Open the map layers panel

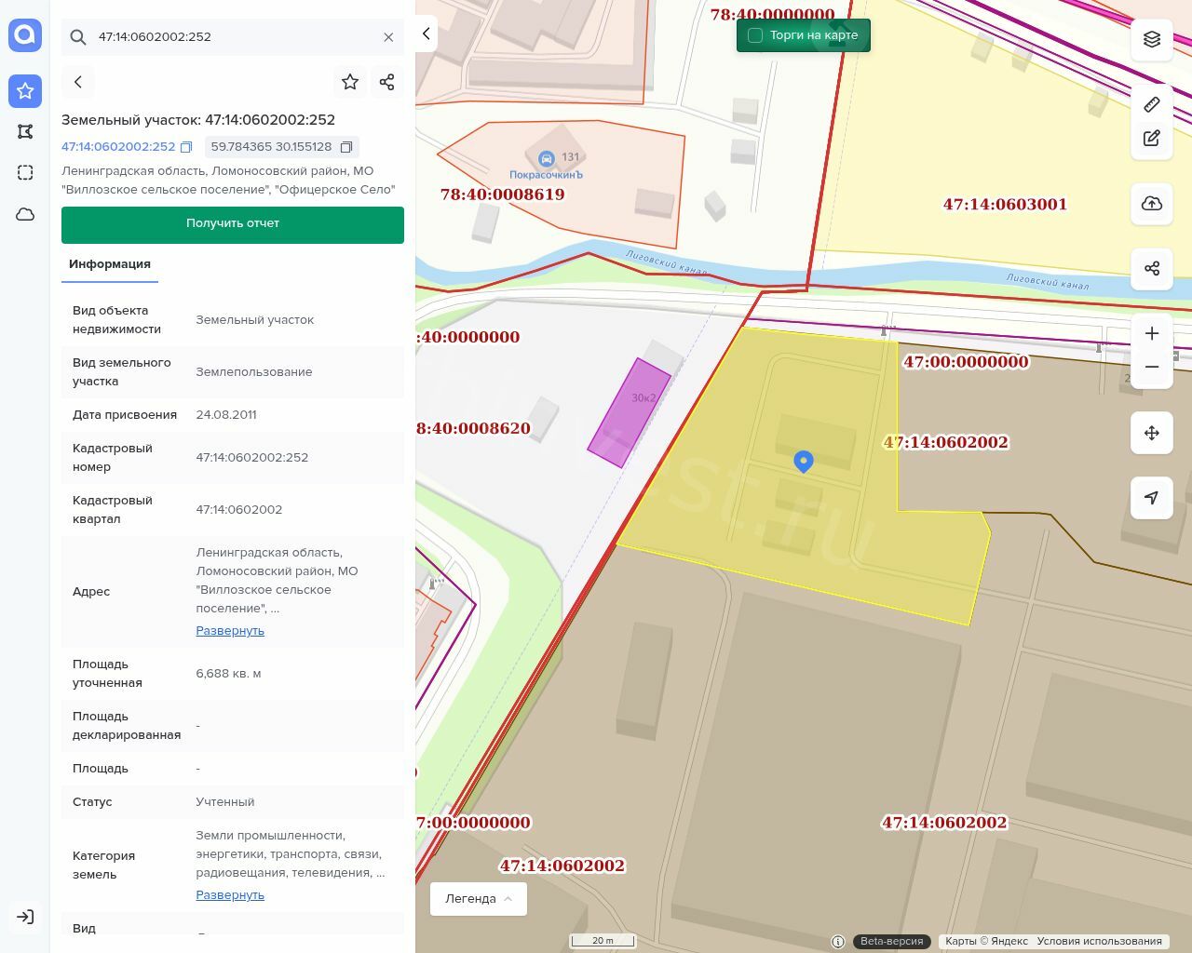click(1152, 39)
